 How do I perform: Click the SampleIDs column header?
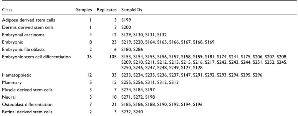coord(132,10)
